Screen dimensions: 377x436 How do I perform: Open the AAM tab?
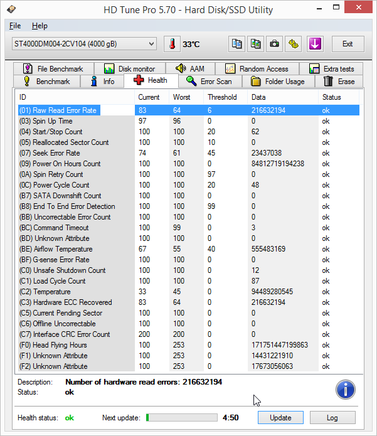pos(191,68)
